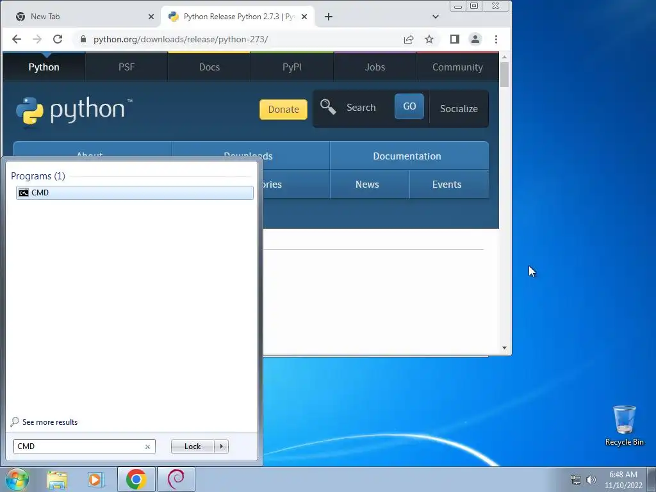Close the New Tab tab

[151, 17]
